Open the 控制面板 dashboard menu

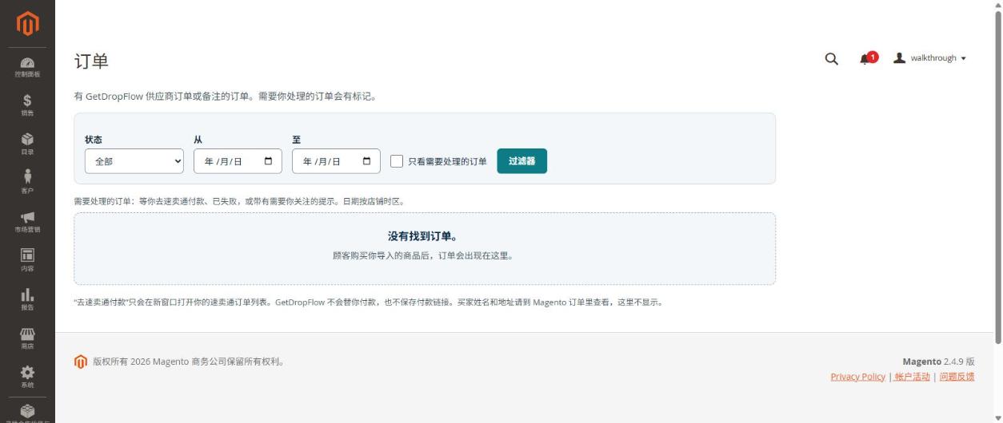pyautogui.click(x=27, y=67)
